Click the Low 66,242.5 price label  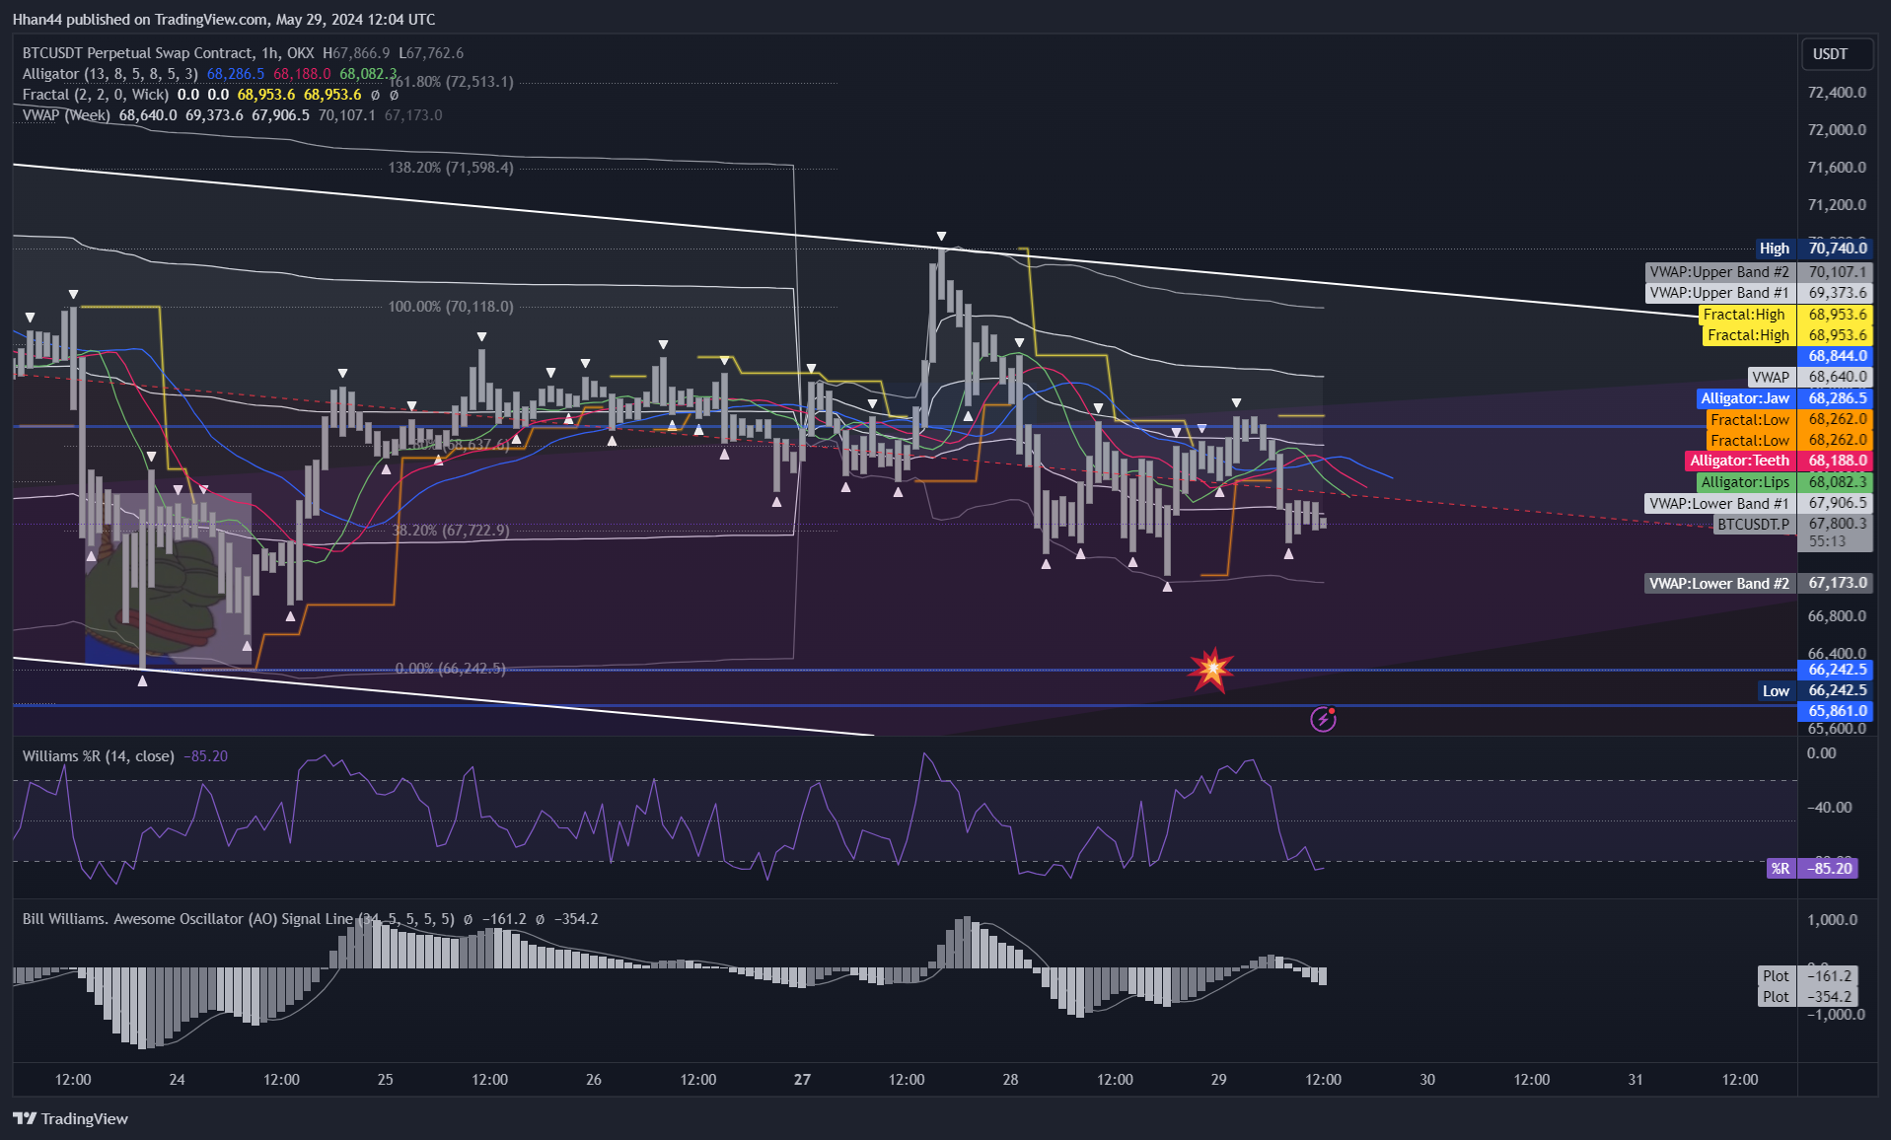click(x=1815, y=690)
